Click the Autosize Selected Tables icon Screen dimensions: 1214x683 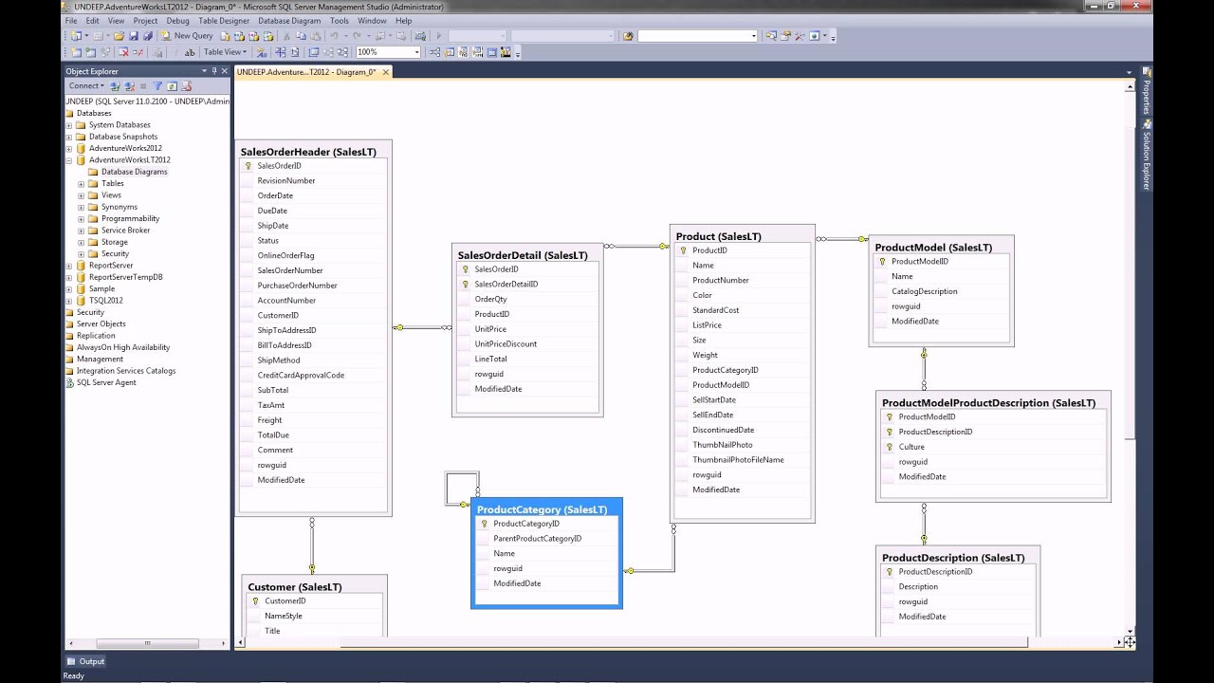point(313,52)
